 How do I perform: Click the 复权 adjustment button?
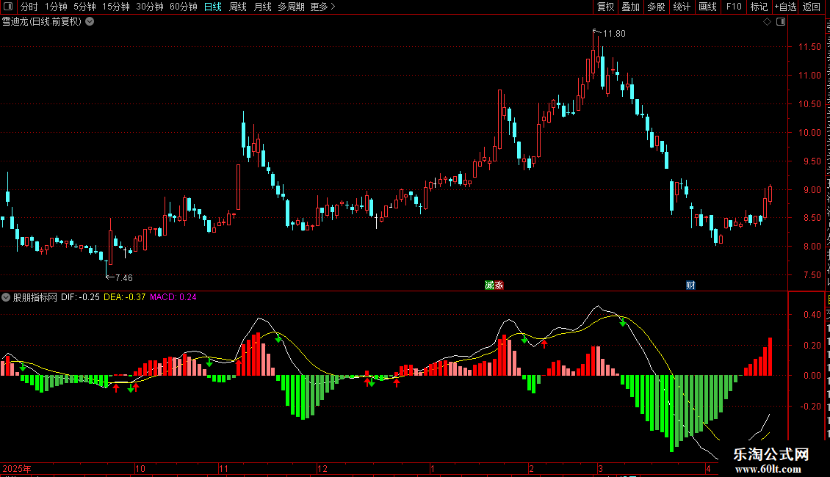605,7
